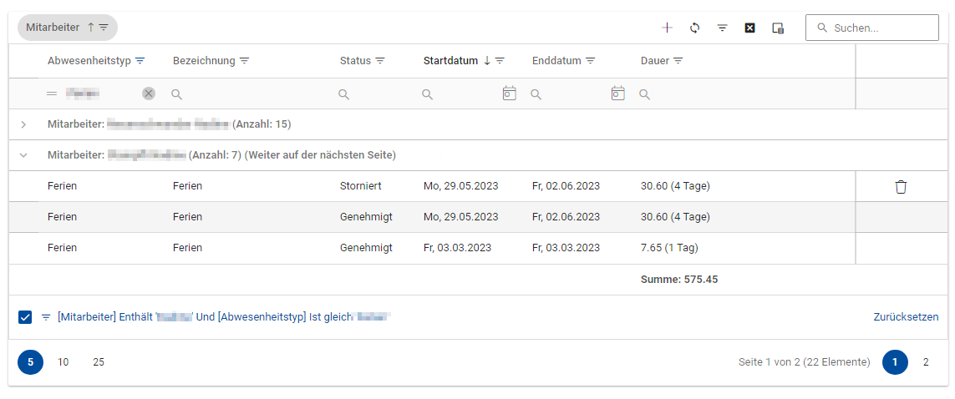Clear the Abwesenheitstyp filter value
The width and height of the screenshot is (955, 399).
[x=149, y=93]
